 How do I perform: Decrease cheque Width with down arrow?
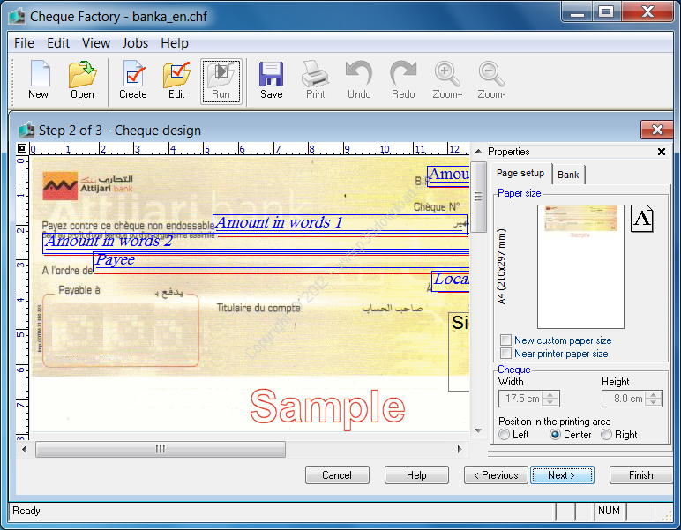(x=550, y=402)
